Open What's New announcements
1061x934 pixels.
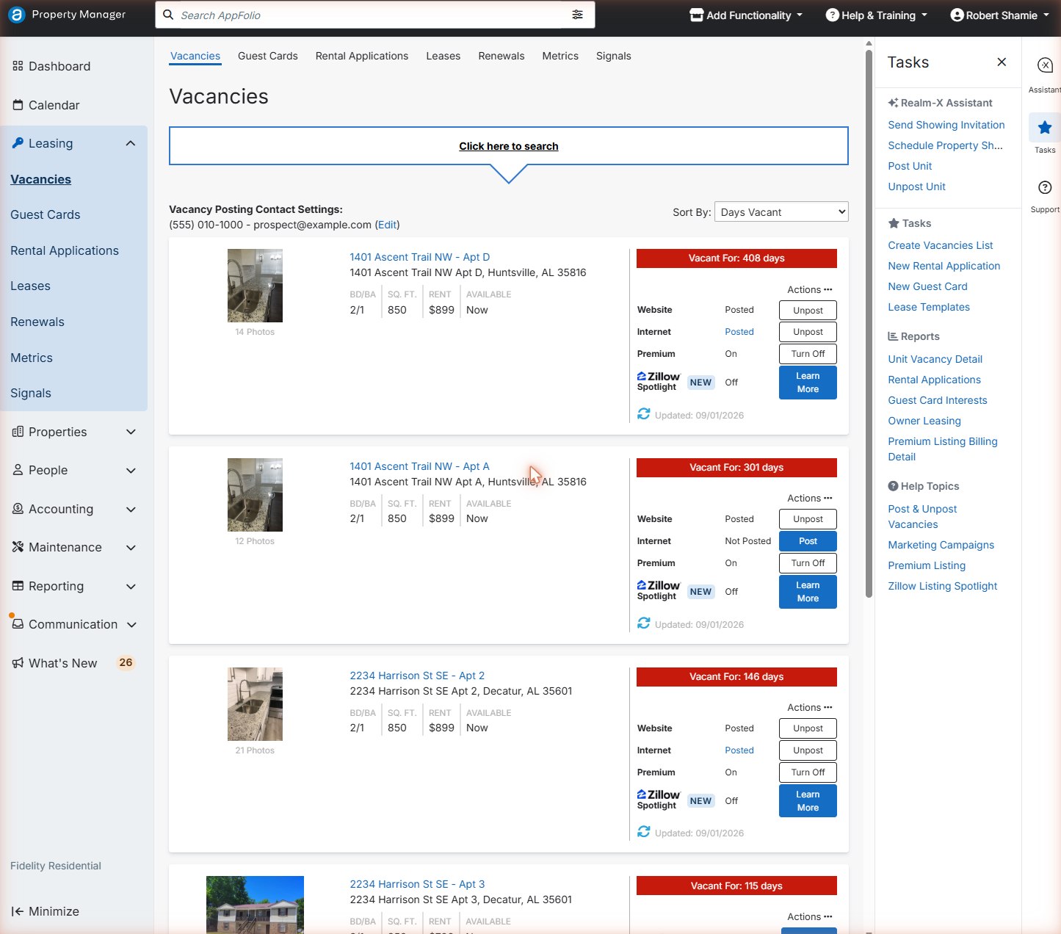pyautogui.click(x=73, y=663)
